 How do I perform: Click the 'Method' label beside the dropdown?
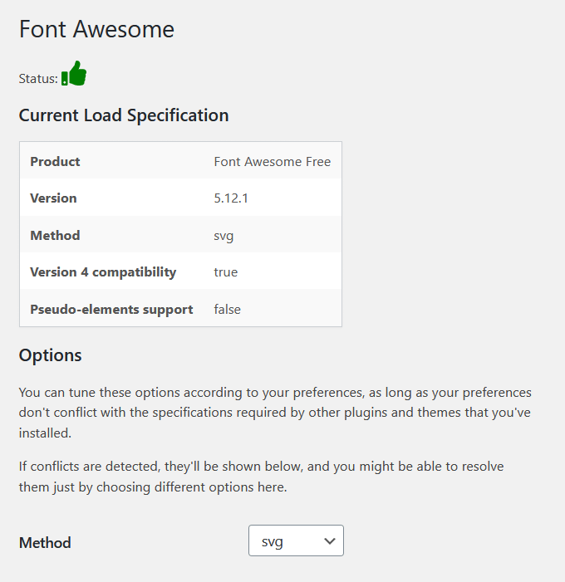45,543
